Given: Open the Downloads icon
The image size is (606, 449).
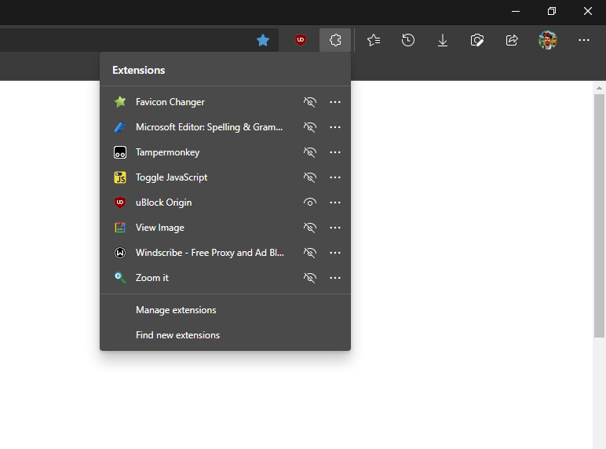Looking at the screenshot, I should tap(443, 40).
